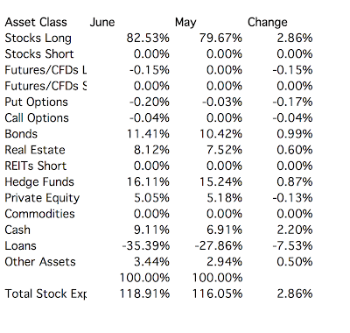Select June value 82.53% for Stocks Long
The width and height of the screenshot is (350, 333).
(x=148, y=39)
